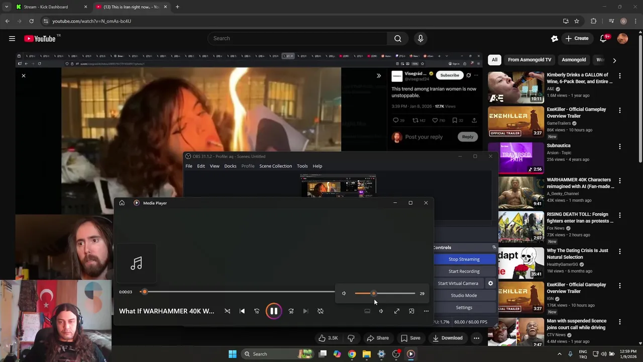Dislike the YouTube video
The height and width of the screenshot is (362, 643).
351,338
